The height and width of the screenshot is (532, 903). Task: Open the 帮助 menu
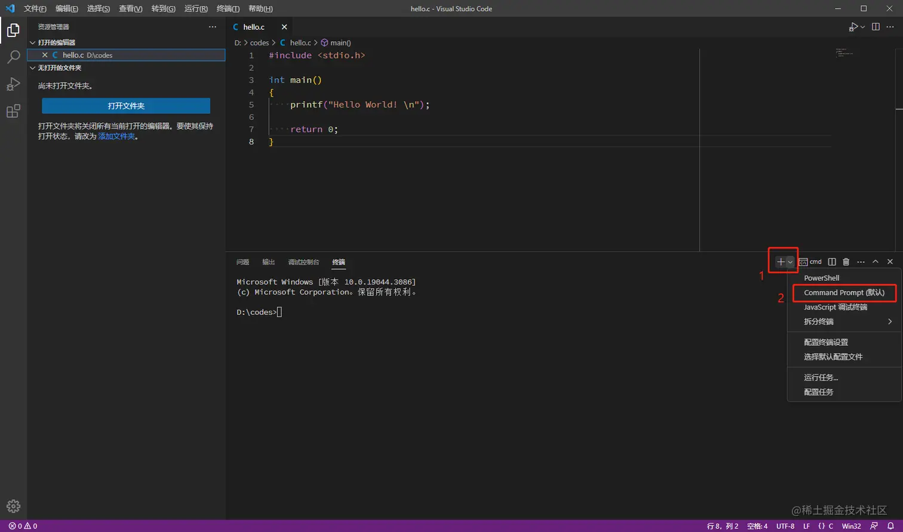260,8
